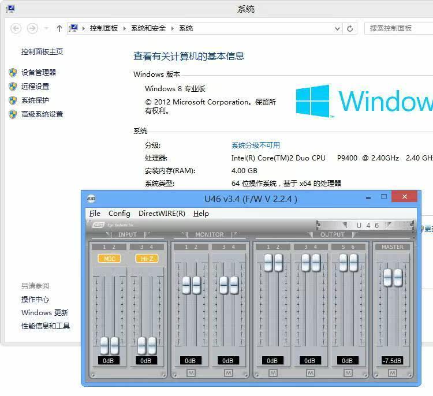Click the 0dB readout under input 1-2
Image resolution: width=433 pixels, height=396 pixels.
109,361
